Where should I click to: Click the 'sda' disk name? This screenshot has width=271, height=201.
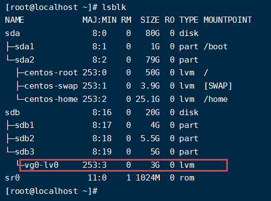pos(12,33)
